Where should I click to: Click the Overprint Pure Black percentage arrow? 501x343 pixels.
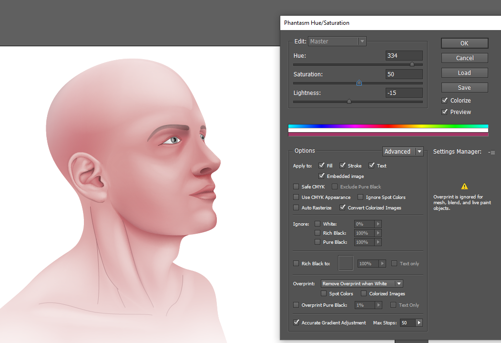click(378, 305)
